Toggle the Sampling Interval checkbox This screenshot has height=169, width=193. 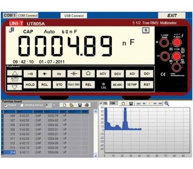22,105
